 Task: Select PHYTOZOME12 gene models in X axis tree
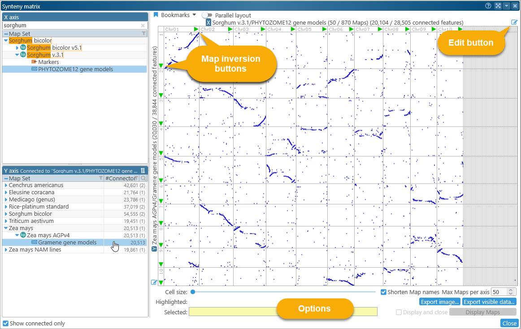click(75, 69)
